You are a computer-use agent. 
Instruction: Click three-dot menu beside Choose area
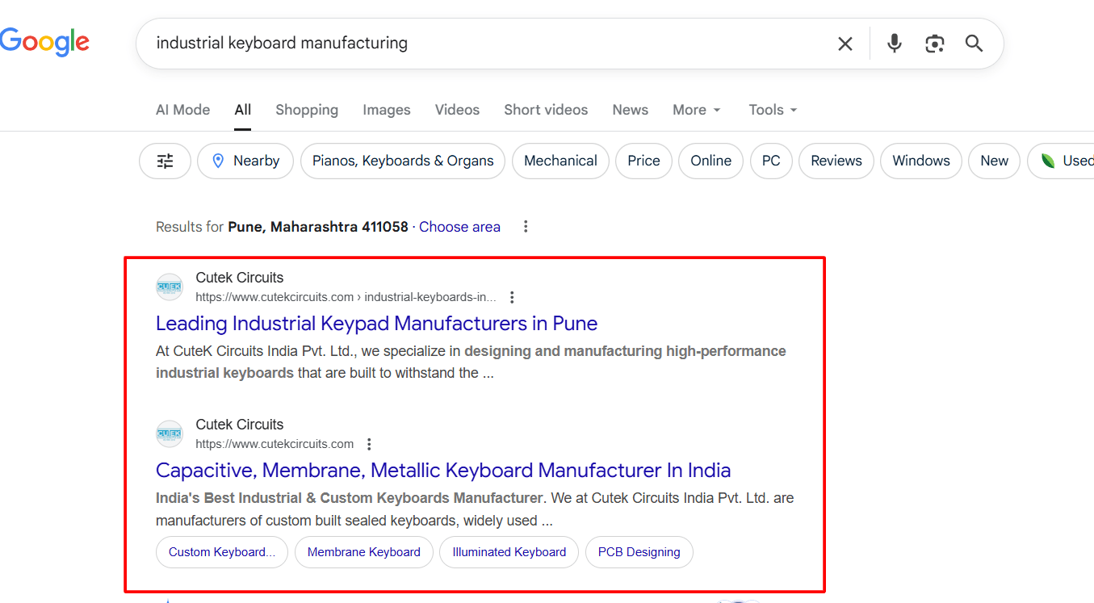coord(526,227)
